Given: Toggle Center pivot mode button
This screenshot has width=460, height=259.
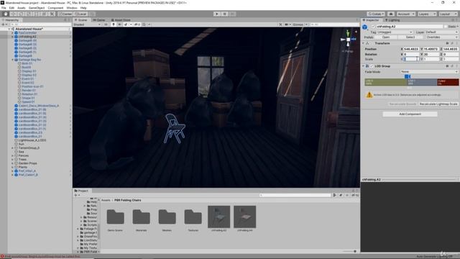Looking at the screenshot, I should (x=65, y=14).
